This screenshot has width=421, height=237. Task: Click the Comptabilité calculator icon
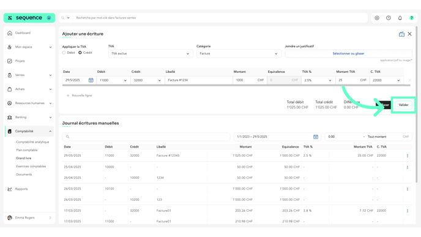coord(10,131)
